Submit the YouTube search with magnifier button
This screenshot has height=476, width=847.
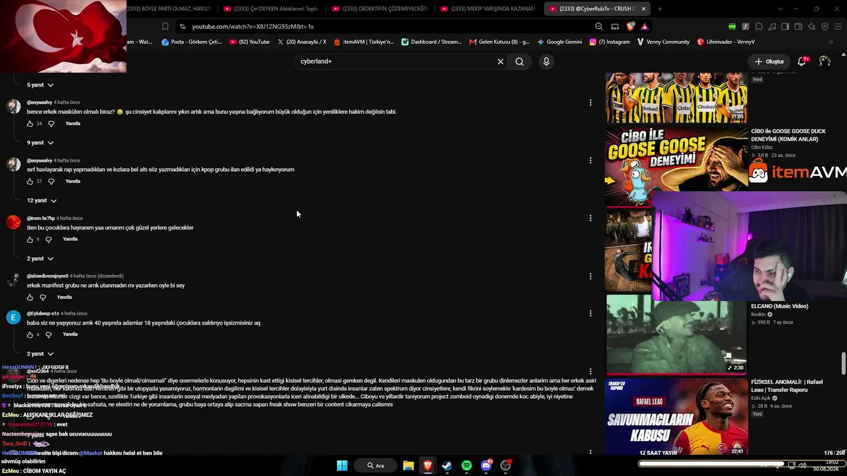(519, 61)
